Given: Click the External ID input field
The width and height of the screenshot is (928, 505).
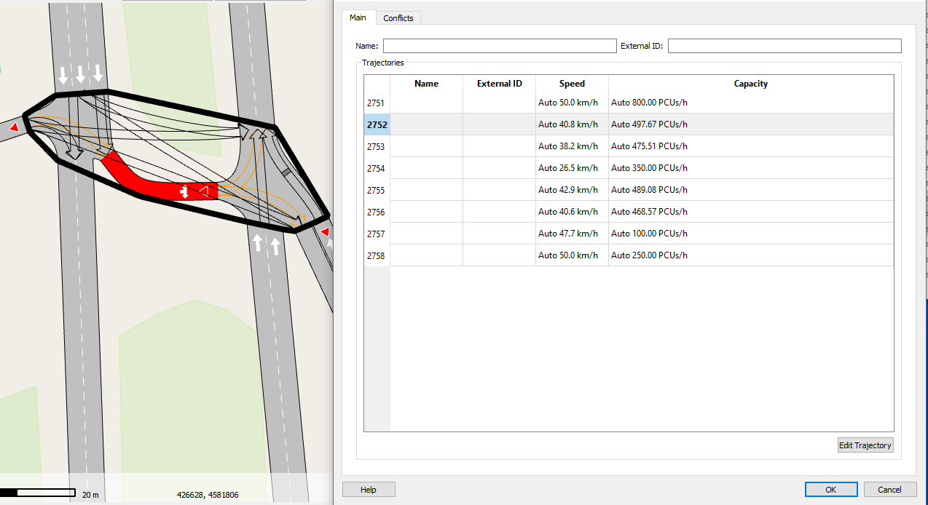Looking at the screenshot, I should point(785,46).
